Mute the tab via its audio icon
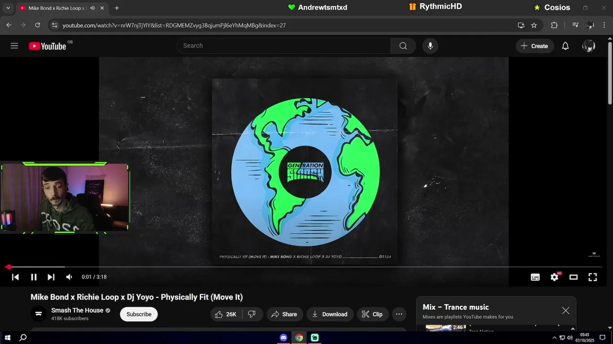Image resolution: width=613 pixels, height=344 pixels. 92,8
